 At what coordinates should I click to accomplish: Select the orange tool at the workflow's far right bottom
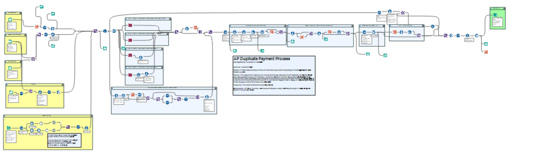click(x=486, y=52)
